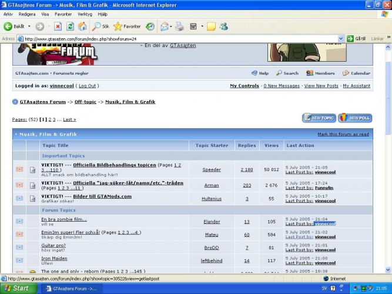
Task: Click the hot-topic icon of Emin3m suger row
Action: coord(19,234)
